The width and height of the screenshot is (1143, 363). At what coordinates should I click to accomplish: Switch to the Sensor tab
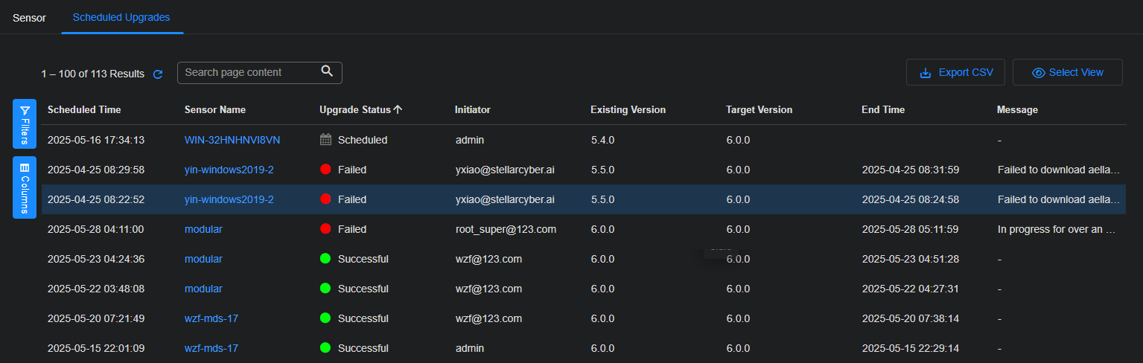(x=29, y=17)
